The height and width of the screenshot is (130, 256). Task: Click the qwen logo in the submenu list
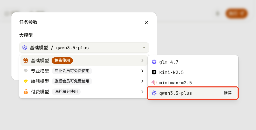(x=154, y=93)
